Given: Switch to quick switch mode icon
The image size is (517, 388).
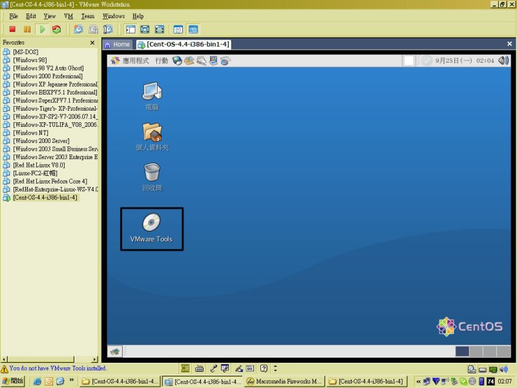Looking at the screenshot, I should pos(145,29).
